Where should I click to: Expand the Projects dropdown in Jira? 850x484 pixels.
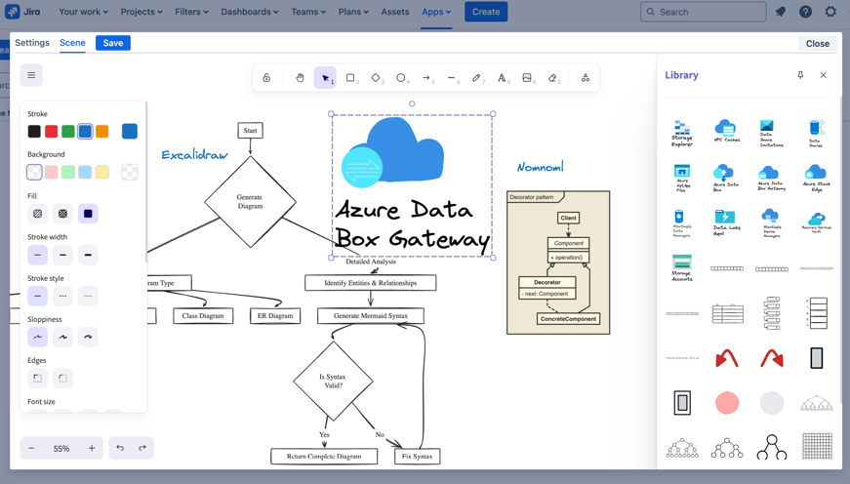pos(142,12)
